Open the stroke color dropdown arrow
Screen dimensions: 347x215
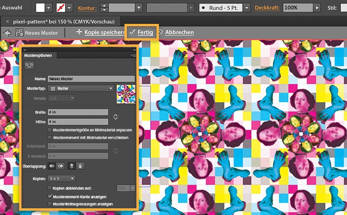[69, 8]
